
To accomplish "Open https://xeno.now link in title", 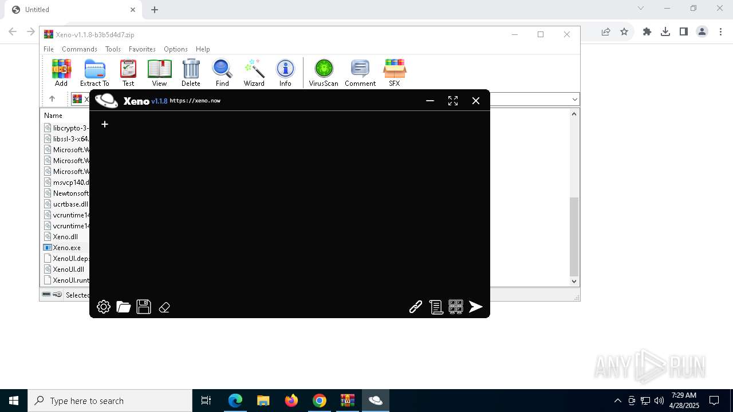I will click(195, 101).
